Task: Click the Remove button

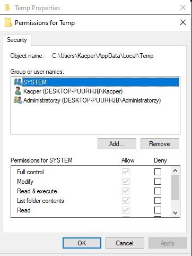Action: tap(160, 144)
